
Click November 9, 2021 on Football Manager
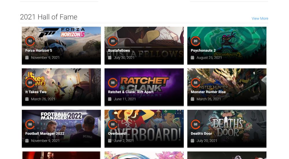45,141
